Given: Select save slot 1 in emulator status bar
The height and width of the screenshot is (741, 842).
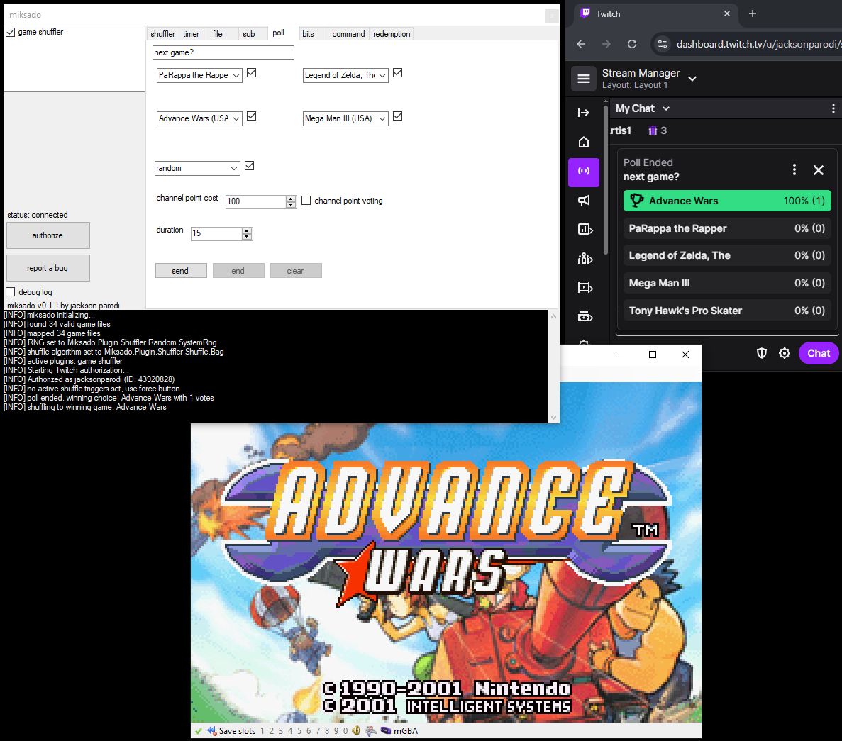Looking at the screenshot, I should click(x=262, y=731).
